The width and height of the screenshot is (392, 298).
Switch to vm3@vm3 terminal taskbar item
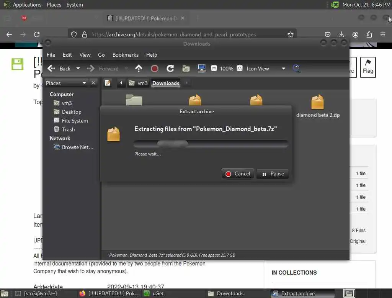click(36, 293)
